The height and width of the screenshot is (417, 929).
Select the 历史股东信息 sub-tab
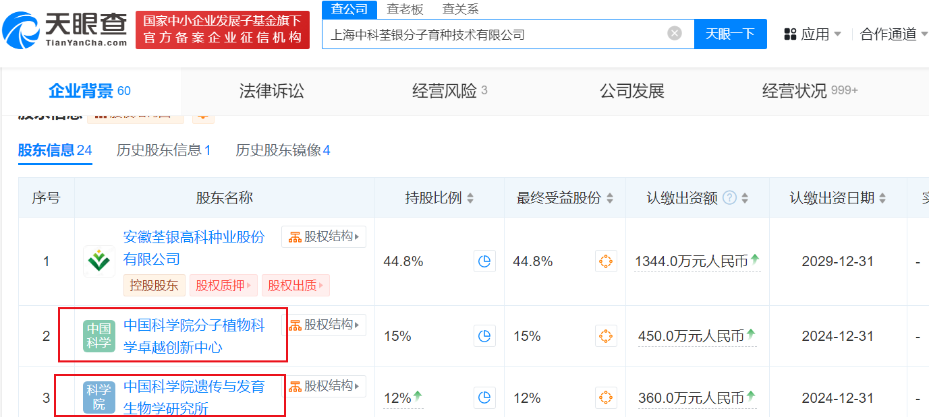[x=164, y=150]
